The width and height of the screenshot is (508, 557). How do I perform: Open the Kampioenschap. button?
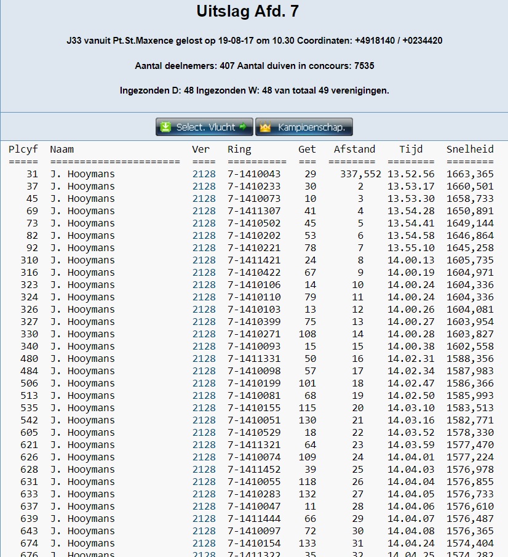click(304, 127)
